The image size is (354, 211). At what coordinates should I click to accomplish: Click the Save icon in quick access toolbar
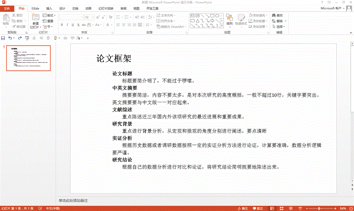coord(3,38)
